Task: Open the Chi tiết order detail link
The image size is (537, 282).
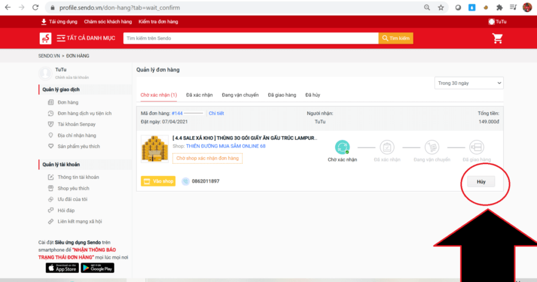Action: pyautogui.click(x=216, y=113)
